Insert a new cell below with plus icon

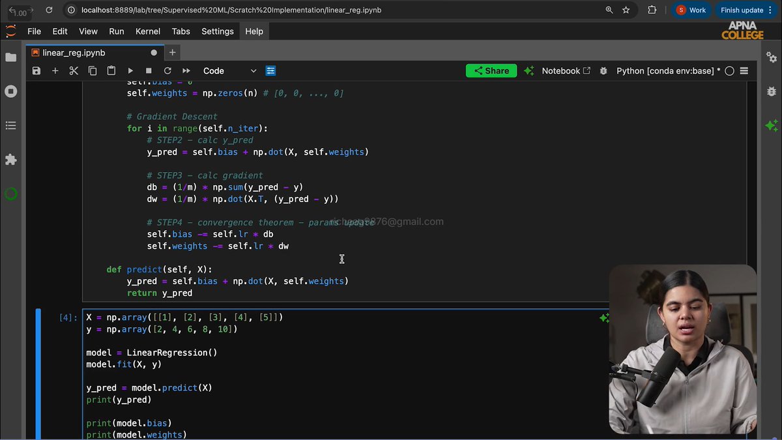tap(55, 71)
